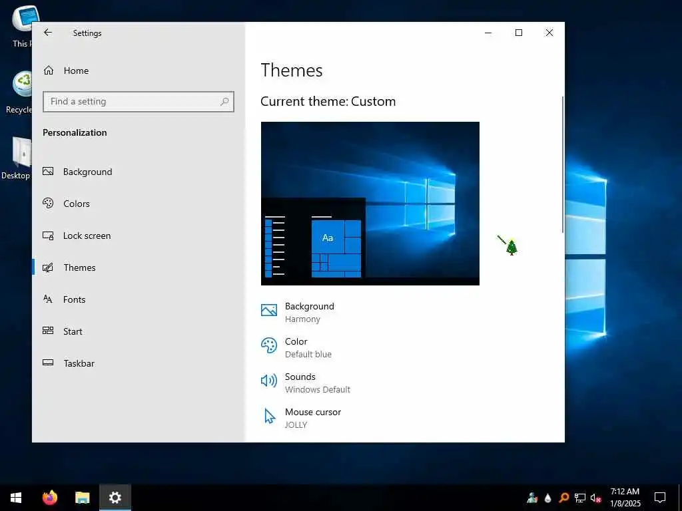This screenshot has width=682, height=511.
Task: Open the Lock screen settings page
Action: point(139,236)
